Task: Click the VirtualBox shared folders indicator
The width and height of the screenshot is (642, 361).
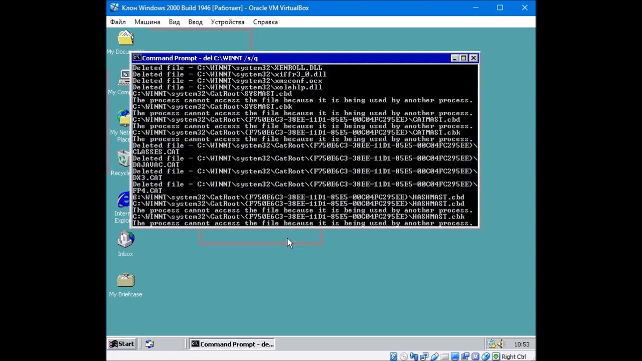Action: (x=445, y=356)
